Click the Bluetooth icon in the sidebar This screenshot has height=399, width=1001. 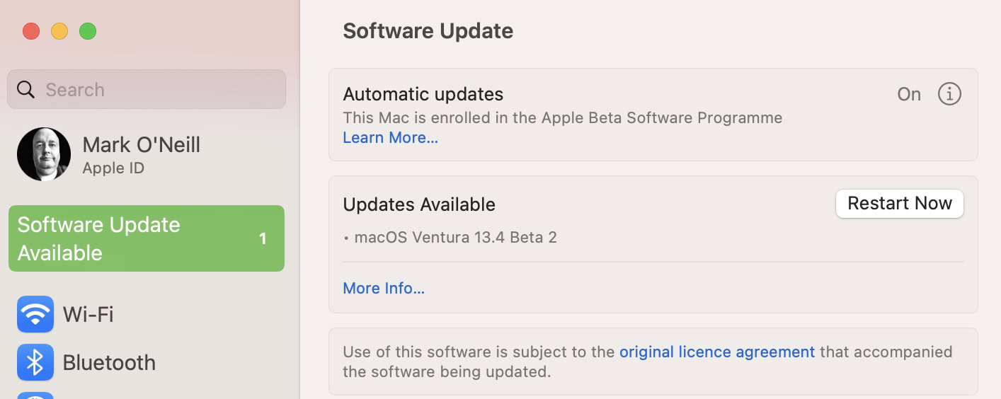point(35,362)
